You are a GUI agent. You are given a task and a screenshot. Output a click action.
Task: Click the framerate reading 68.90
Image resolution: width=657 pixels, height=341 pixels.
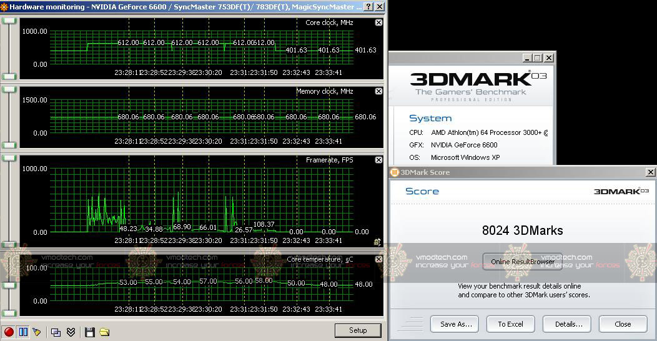(x=182, y=227)
